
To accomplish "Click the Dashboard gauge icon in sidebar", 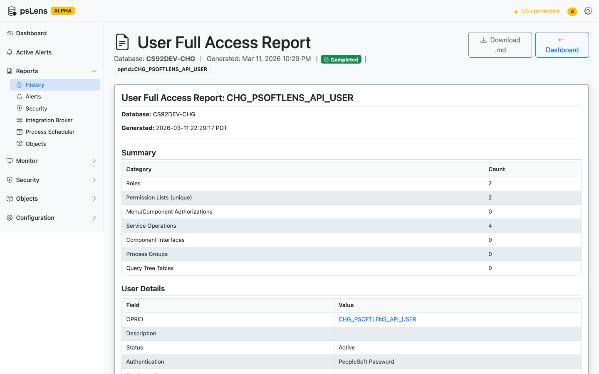I will (x=10, y=33).
